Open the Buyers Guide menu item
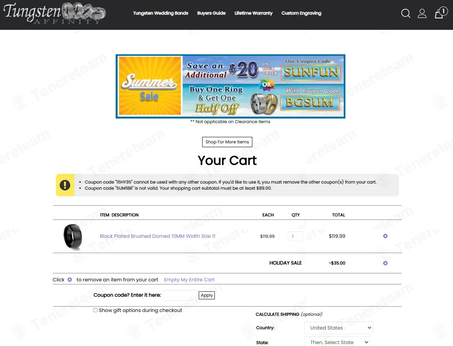This screenshot has height=346, width=453. (211, 13)
